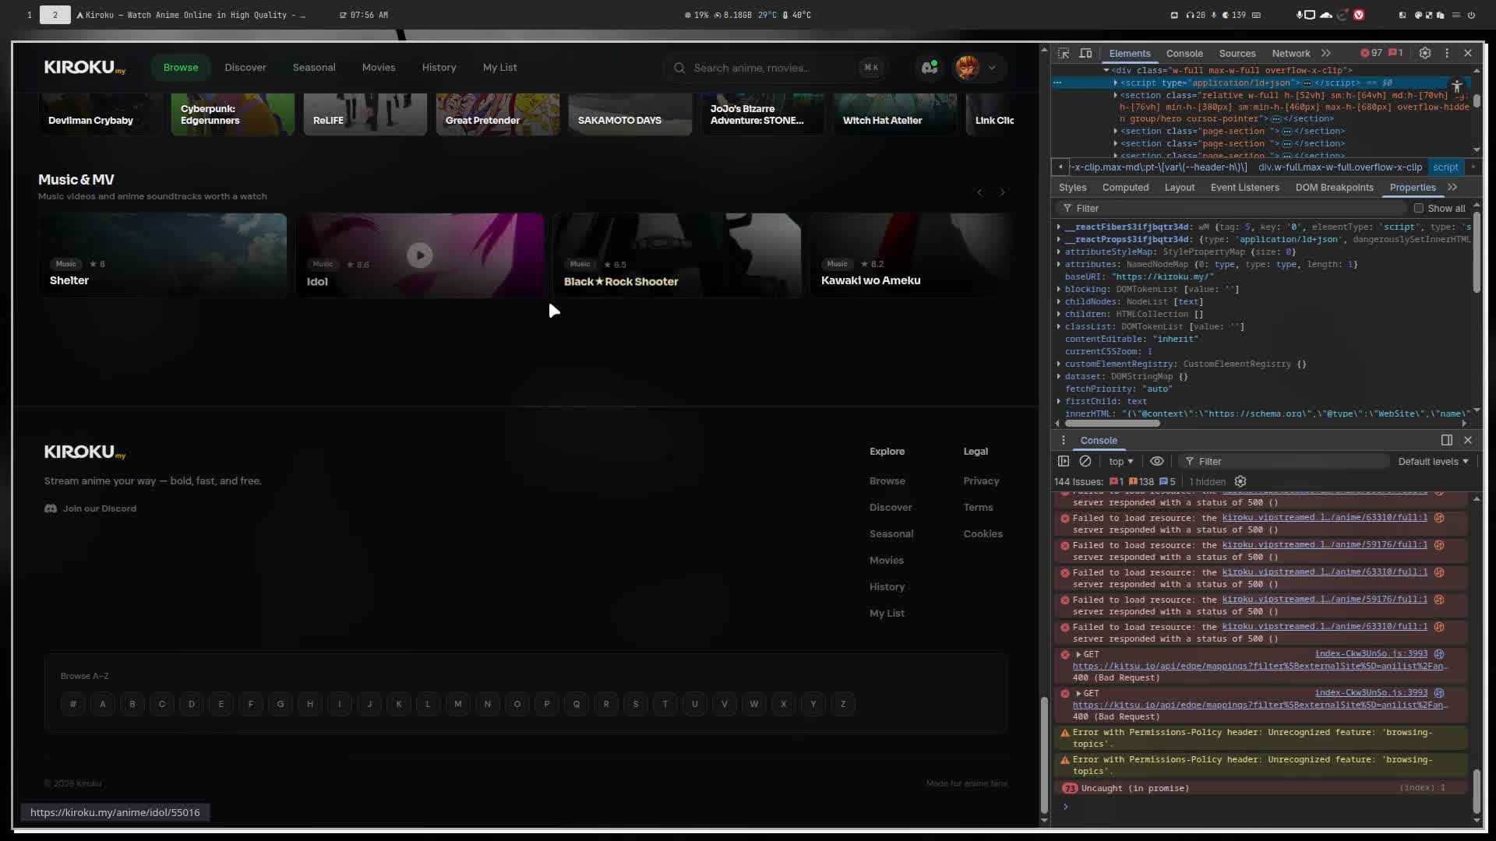Screen dimensions: 1496x841
Task: Open the Discover page in site nav
Action: 245,68
